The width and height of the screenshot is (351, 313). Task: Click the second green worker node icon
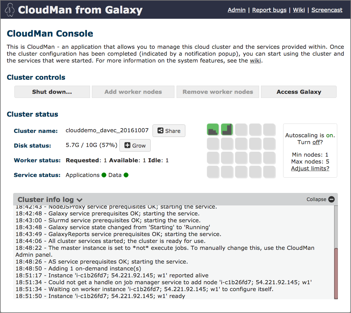(227, 129)
